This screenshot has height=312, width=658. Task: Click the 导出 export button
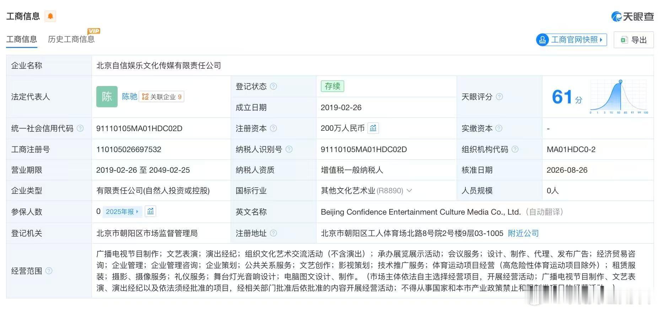tap(634, 40)
